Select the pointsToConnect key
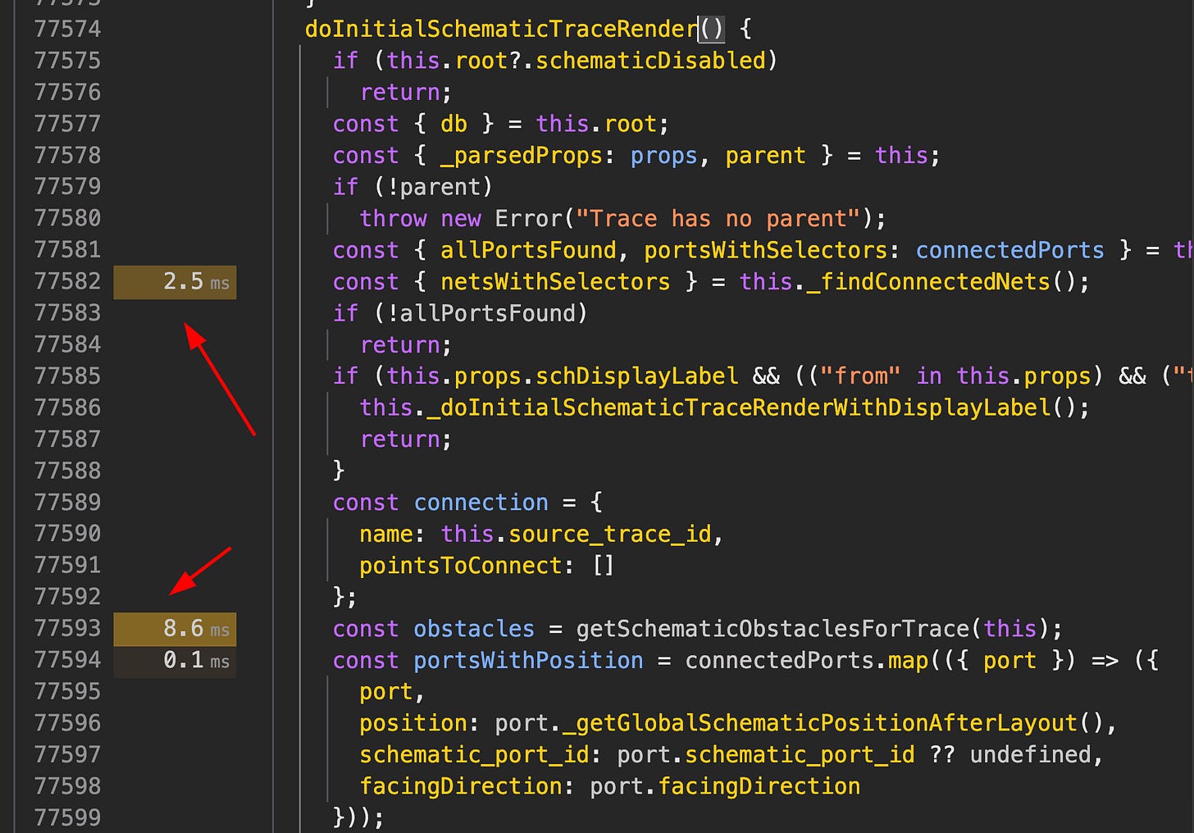 click(461, 566)
